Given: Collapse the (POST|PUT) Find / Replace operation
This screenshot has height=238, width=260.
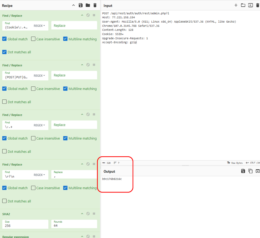Looking at the screenshot, I should pos(82,65).
